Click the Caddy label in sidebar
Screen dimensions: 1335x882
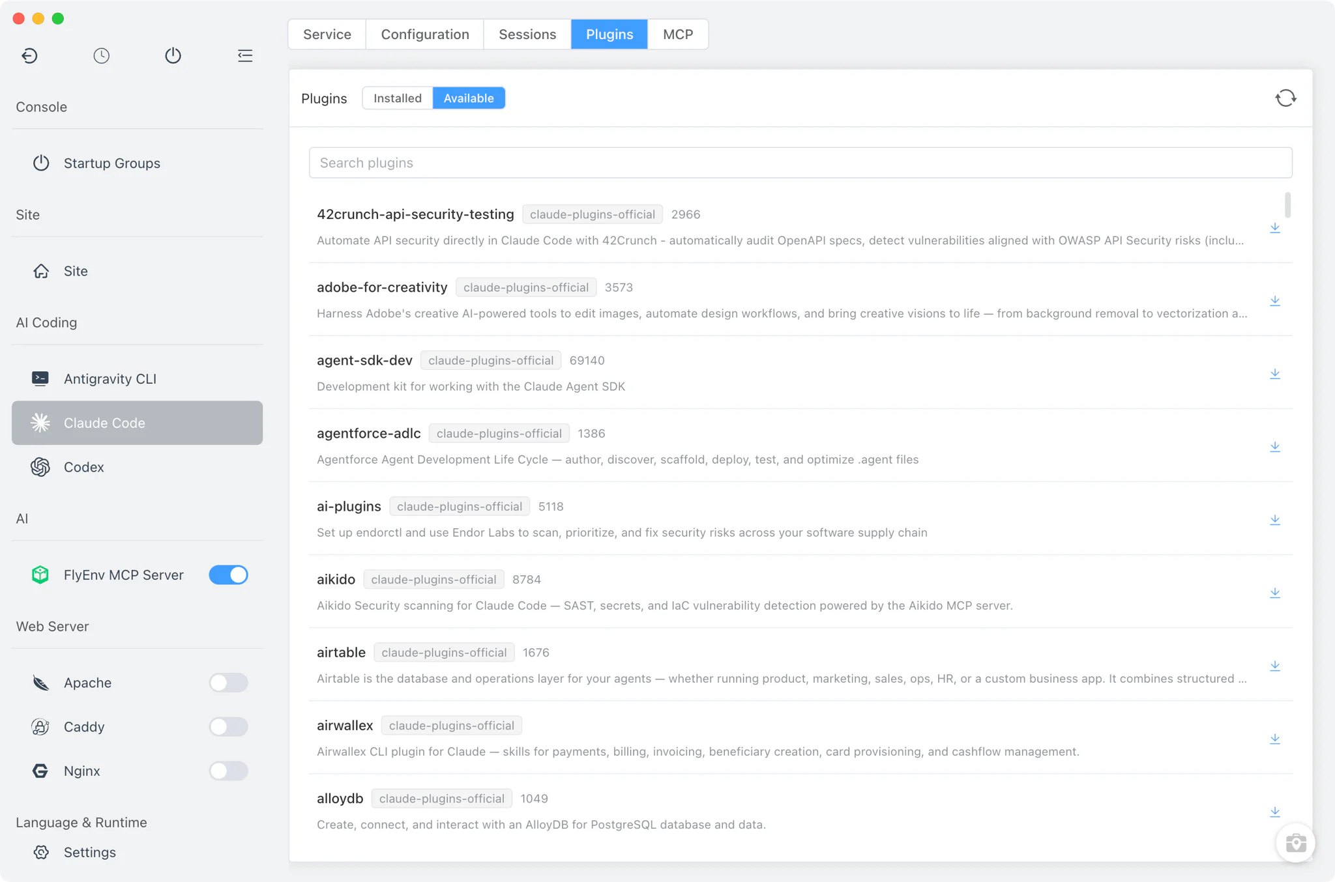pos(84,726)
